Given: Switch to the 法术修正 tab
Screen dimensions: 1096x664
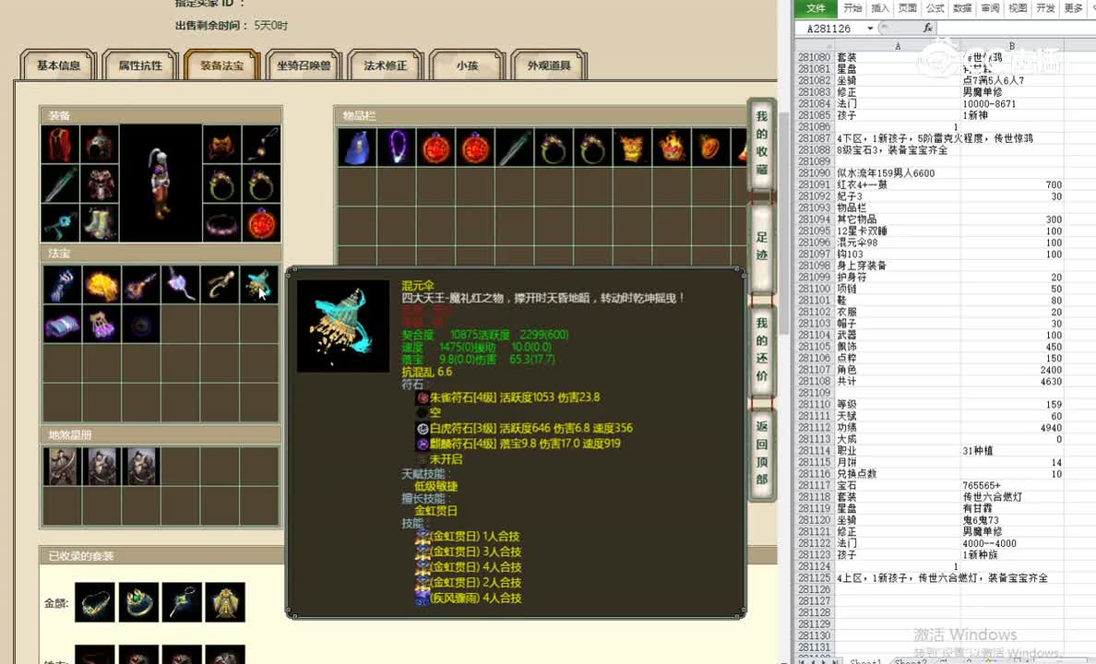Looking at the screenshot, I should point(385,65).
